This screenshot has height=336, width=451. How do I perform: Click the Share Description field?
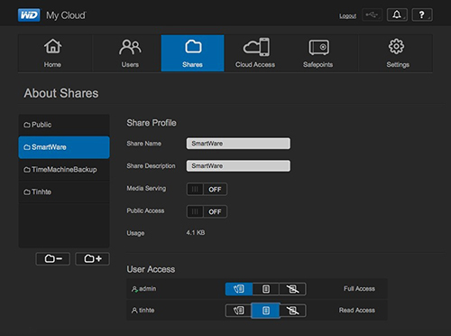pyautogui.click(x=238, y=166)
